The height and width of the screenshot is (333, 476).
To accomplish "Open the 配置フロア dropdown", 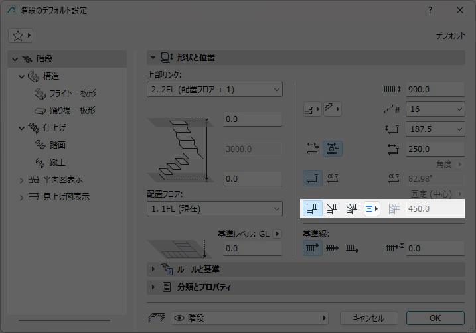I will coord(214,209).
